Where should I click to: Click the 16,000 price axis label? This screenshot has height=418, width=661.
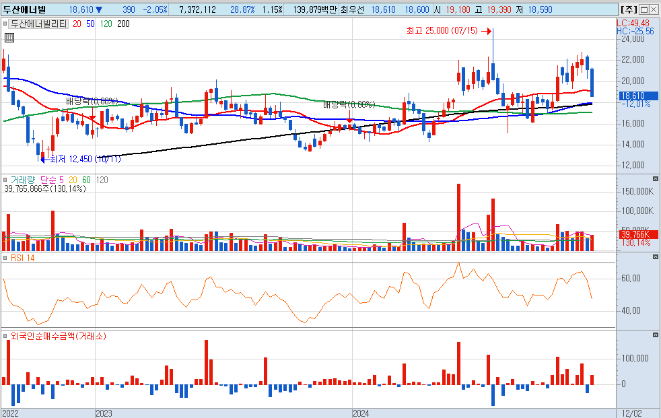click(633, 123)
